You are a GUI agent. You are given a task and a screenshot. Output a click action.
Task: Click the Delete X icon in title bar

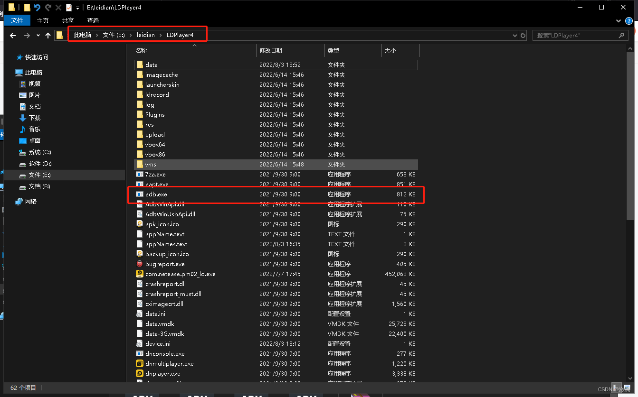click(x=58, y=8)
